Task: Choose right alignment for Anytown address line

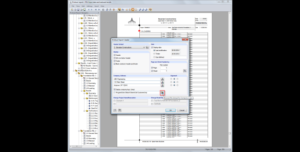Action: 178,85
